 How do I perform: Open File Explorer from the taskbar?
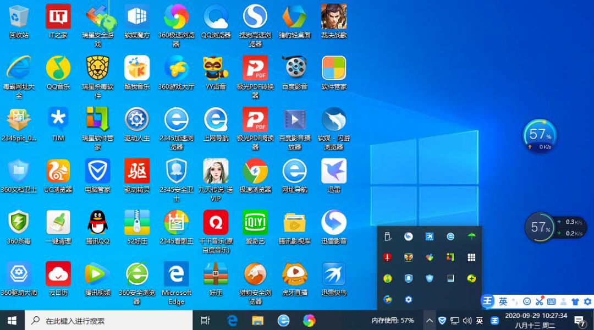click(258, 321)
